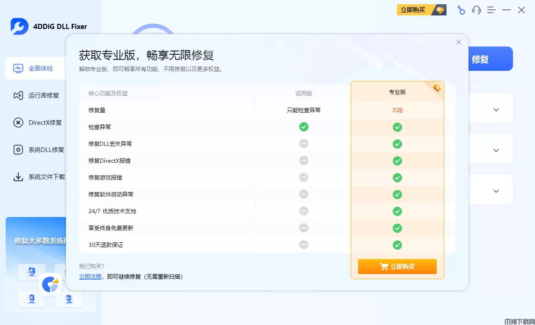Expand the second result panel chevron
535x325 pixels.
coord(496,151)
